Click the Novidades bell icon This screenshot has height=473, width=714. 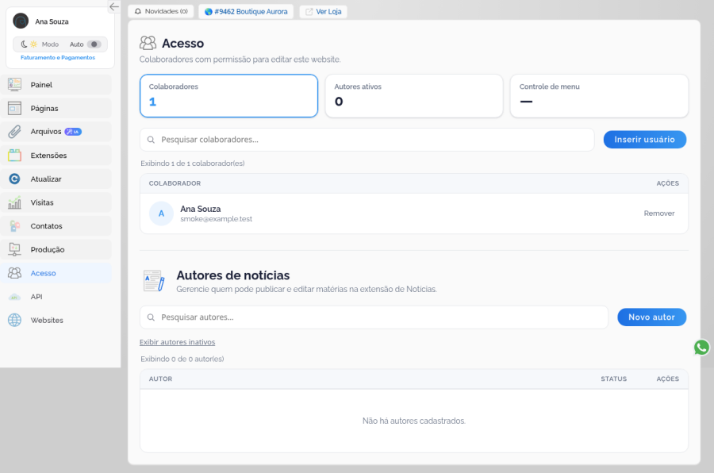coord(138,11)
